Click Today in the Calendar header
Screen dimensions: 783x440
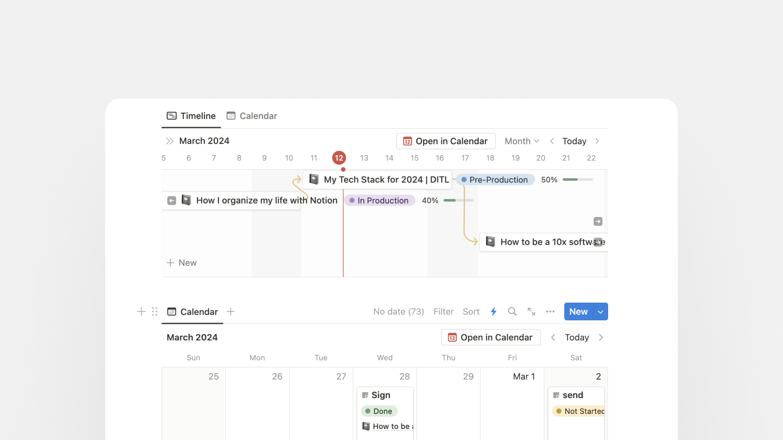pyautogui.click(x=577, y=337)
